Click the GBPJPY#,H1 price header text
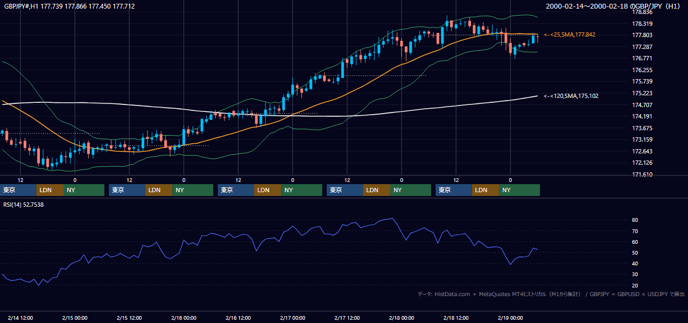Viewport: 688px width, 323px height. click(x=69, y=6)
